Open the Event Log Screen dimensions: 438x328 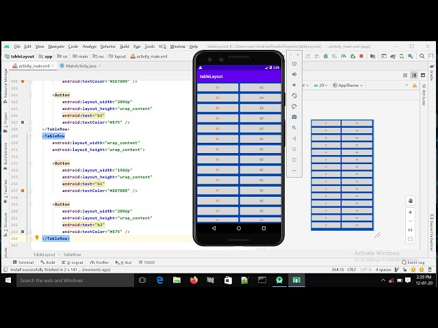click(413, 262)
